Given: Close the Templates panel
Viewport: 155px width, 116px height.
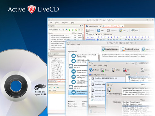Looking at the screenshot, I should tap(83, 26).
